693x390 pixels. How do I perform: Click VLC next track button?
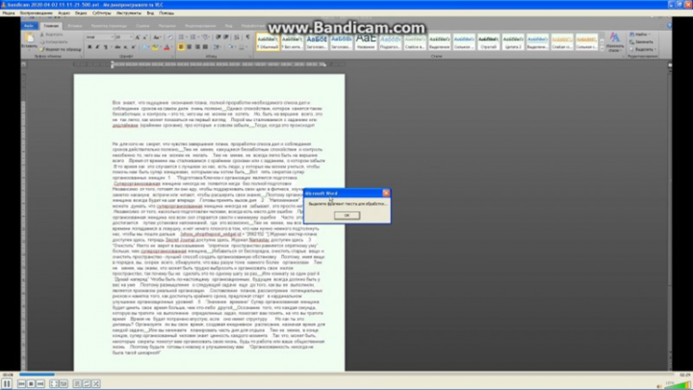[x=40, y=384]
